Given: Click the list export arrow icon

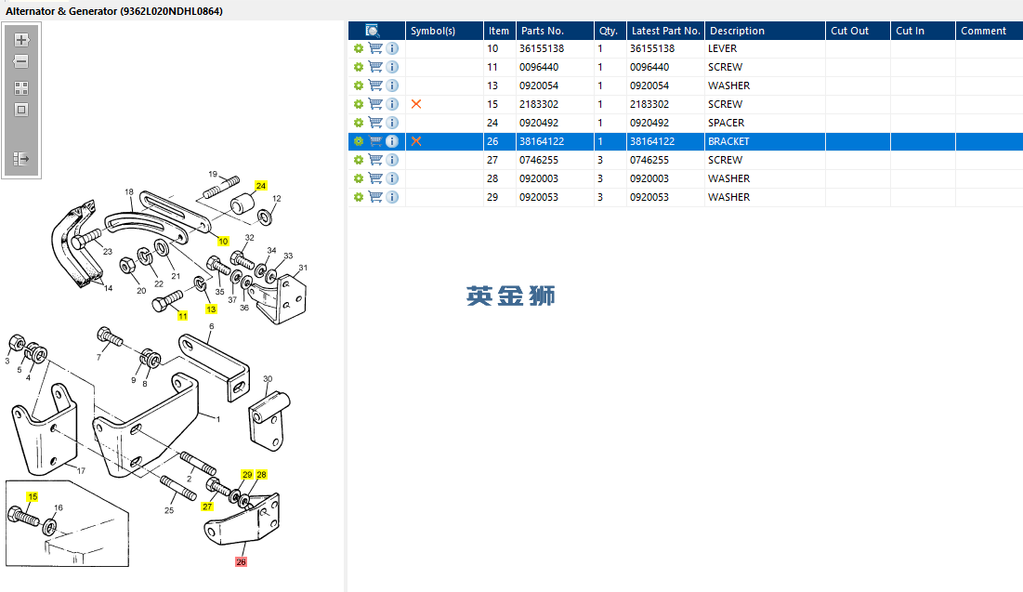Looking at the screenshot, I should 20,159.
